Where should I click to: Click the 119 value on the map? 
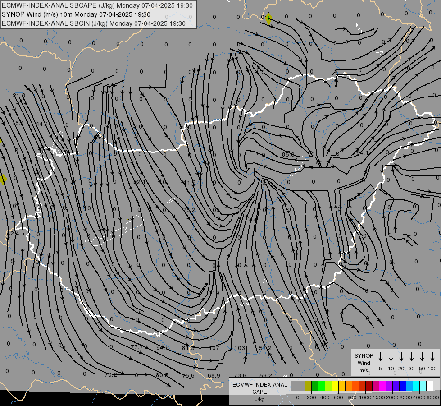214,293
